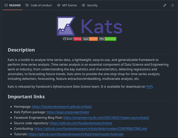178x138 pixels.
Task: Open the Facebook Engineering blog post link
Action: [106, 117]
